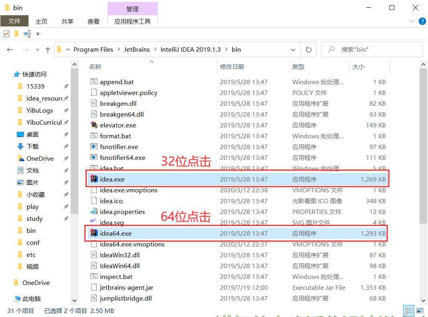Open the study folder in sidebar
Screen dimensions: 428x317
click(x=35, y=218)
